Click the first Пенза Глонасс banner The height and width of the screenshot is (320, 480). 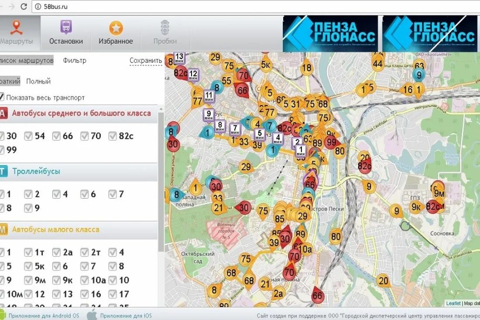coord(330,34)
